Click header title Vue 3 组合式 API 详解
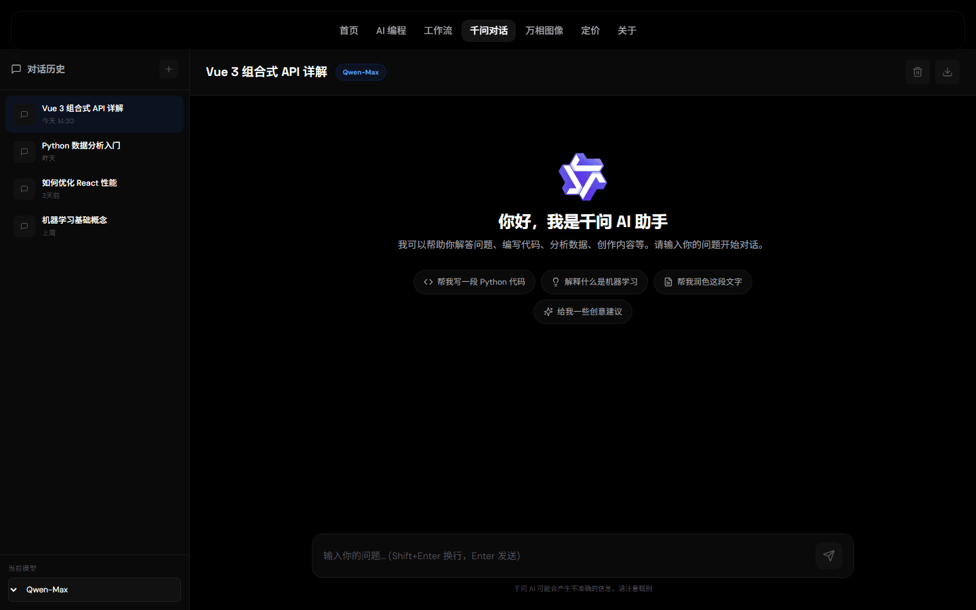This screenshot has width=976, height=610. tap(266, 72)
